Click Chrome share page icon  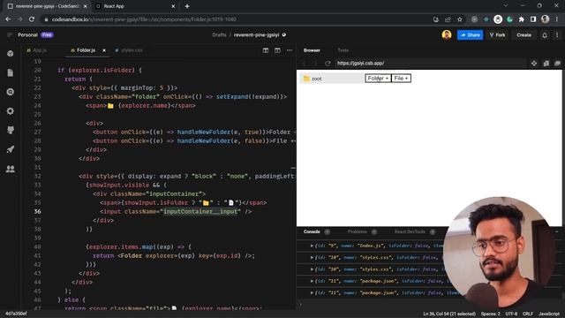coord(448,19)
